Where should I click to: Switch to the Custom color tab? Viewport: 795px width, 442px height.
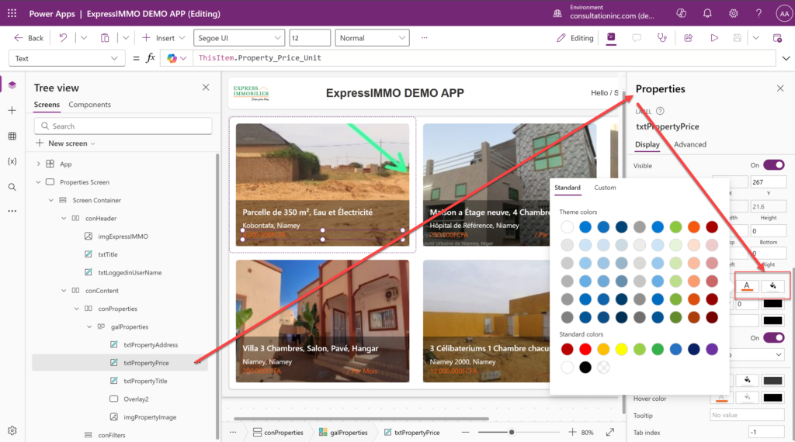click(605, 188)
